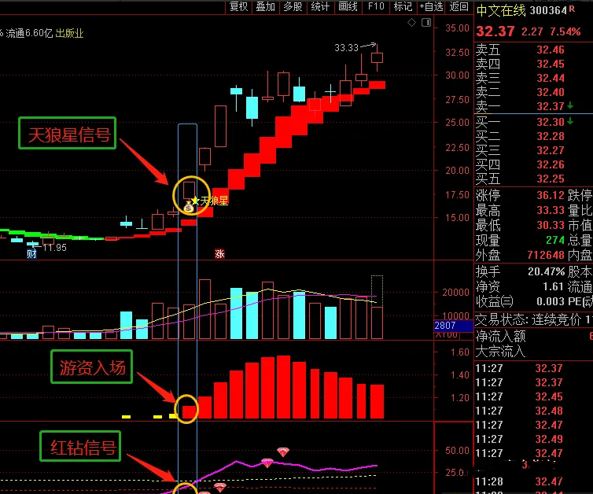Click the 标记 mark button

coord(403,6)
